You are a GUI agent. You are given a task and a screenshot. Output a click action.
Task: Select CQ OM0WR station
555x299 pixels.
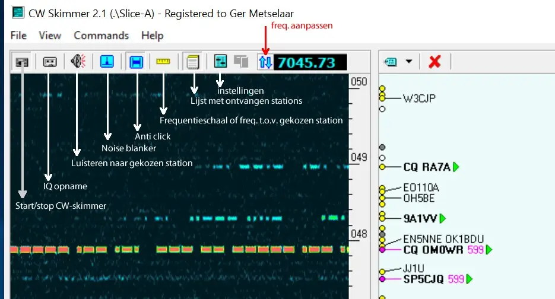pos(433,250)
